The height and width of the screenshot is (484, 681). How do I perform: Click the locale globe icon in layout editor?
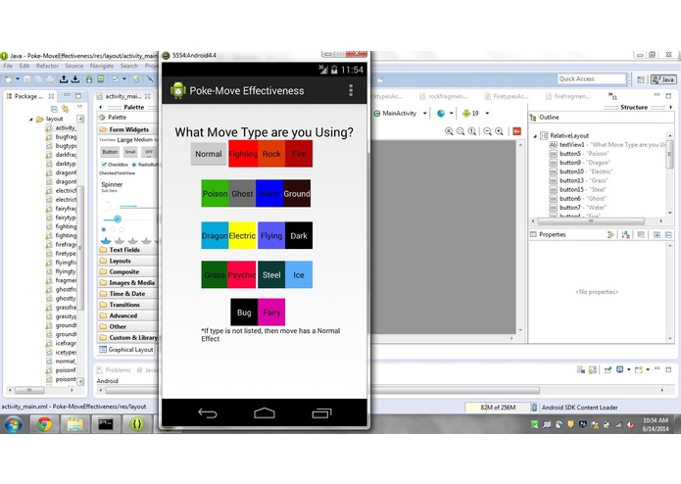441,114
